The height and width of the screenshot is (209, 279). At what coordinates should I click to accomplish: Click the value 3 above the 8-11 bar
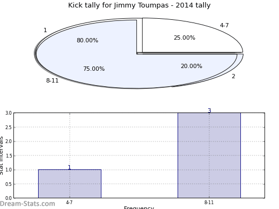click(209, 110)
